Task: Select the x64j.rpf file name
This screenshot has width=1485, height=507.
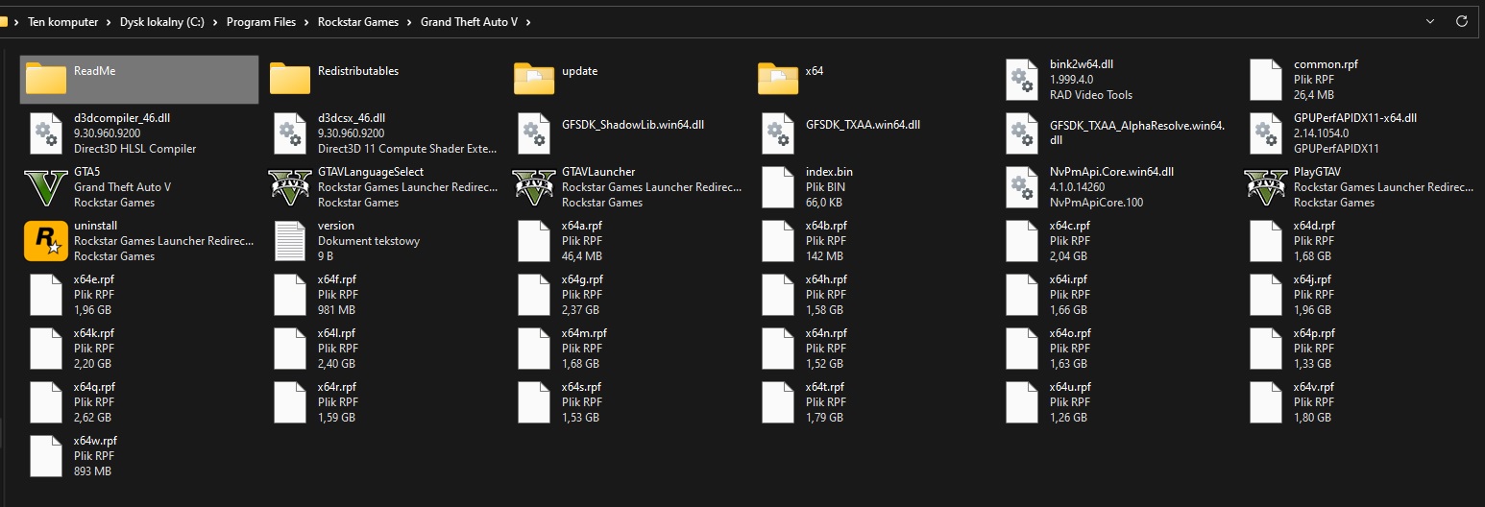Action: click(x=1312, y=279)
